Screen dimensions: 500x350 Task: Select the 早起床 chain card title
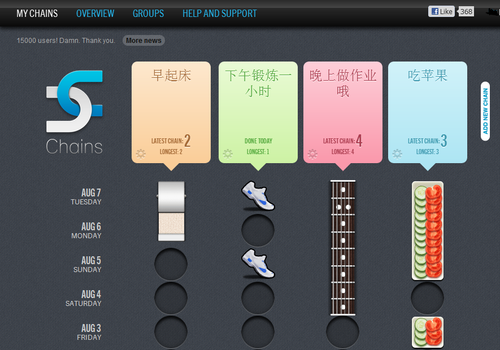pyautogui.click(x=171, y=76)
